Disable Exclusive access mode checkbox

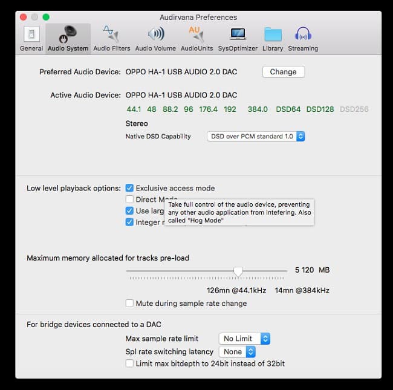(129, 188)
